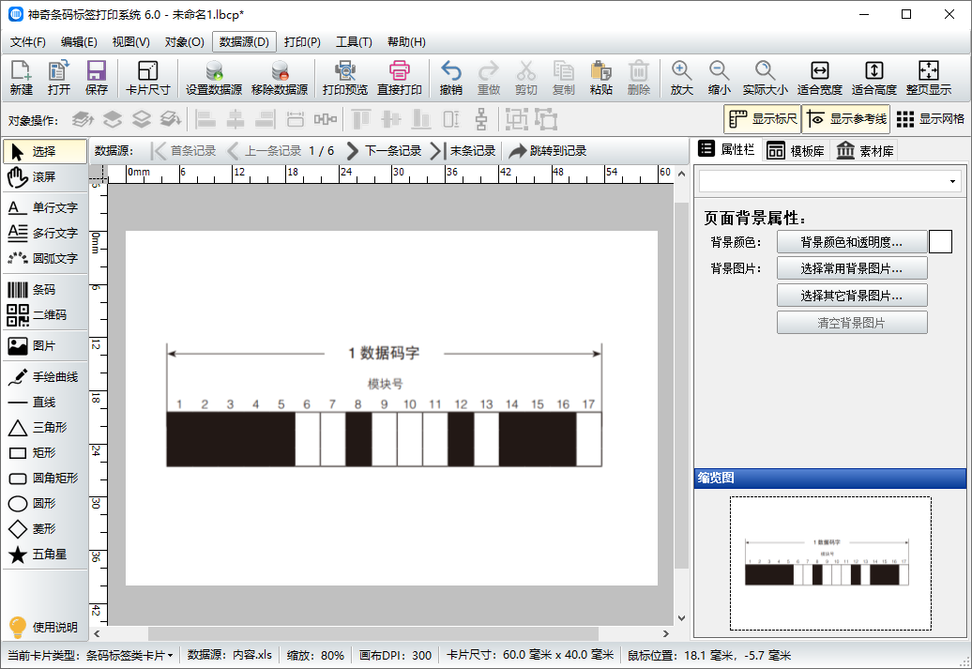Open the 帮助(H) menu
Screen dimensions: 972x669
click(x=406, y=42)
